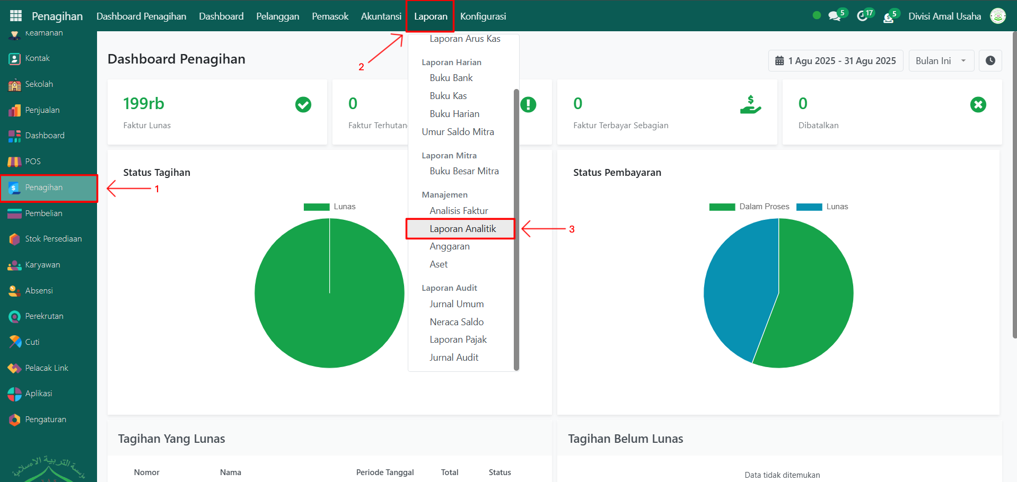Open the apps grid menu icon

16,16
